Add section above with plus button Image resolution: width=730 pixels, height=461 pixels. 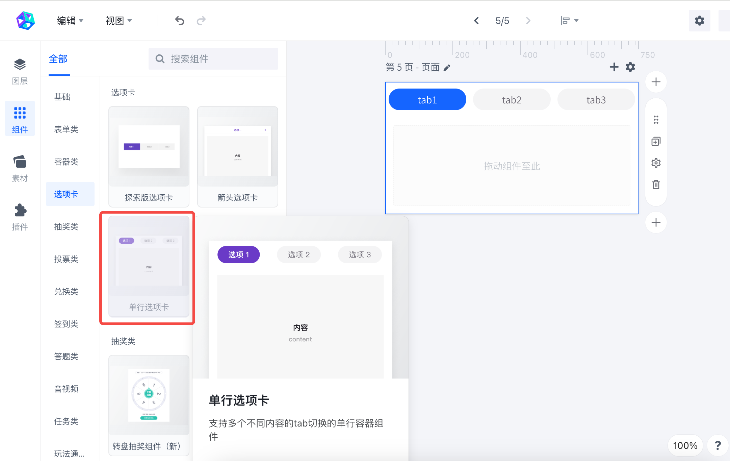[x=656, y=82]
